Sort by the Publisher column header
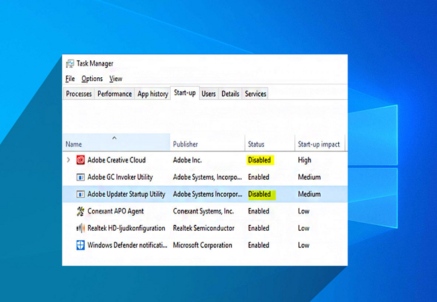This screenshot has width=437, height=302. [208, 142]
